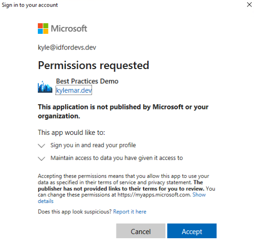The image size is (254, 241).
Task: Click the Best Practices Demo skyline icon
Action: click(x=45, y=87)
